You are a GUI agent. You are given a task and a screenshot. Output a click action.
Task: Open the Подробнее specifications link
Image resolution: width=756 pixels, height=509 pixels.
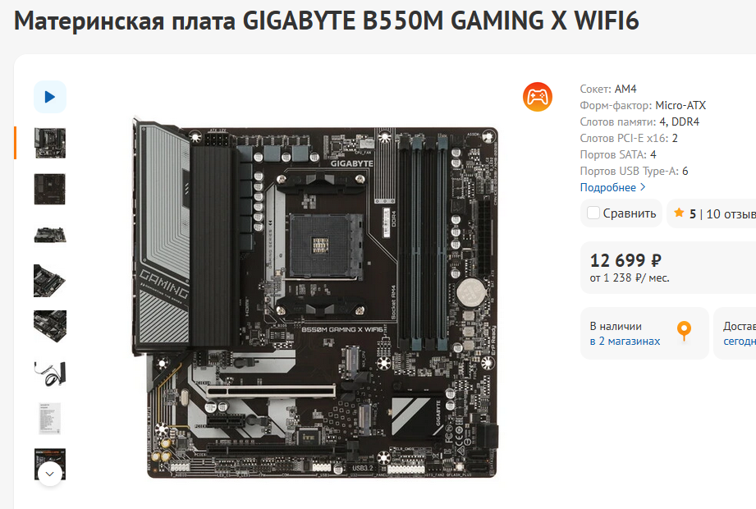click(x=607, y=187)
